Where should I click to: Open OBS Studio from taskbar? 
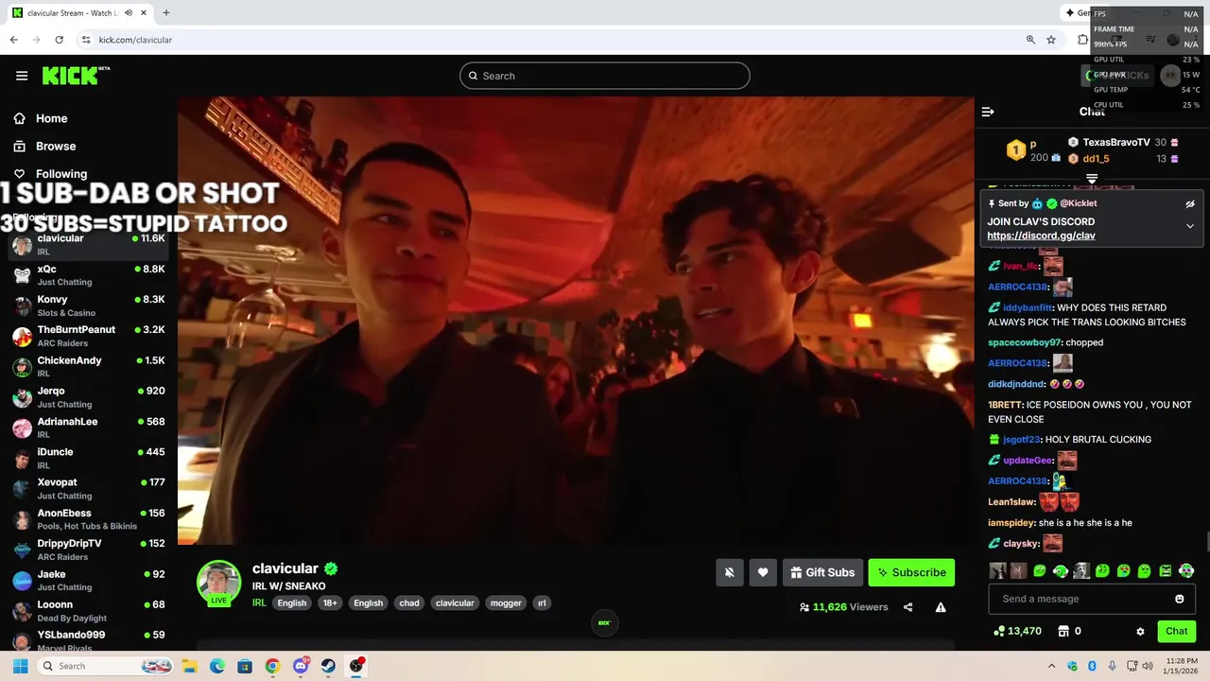[x=356, y=666]
